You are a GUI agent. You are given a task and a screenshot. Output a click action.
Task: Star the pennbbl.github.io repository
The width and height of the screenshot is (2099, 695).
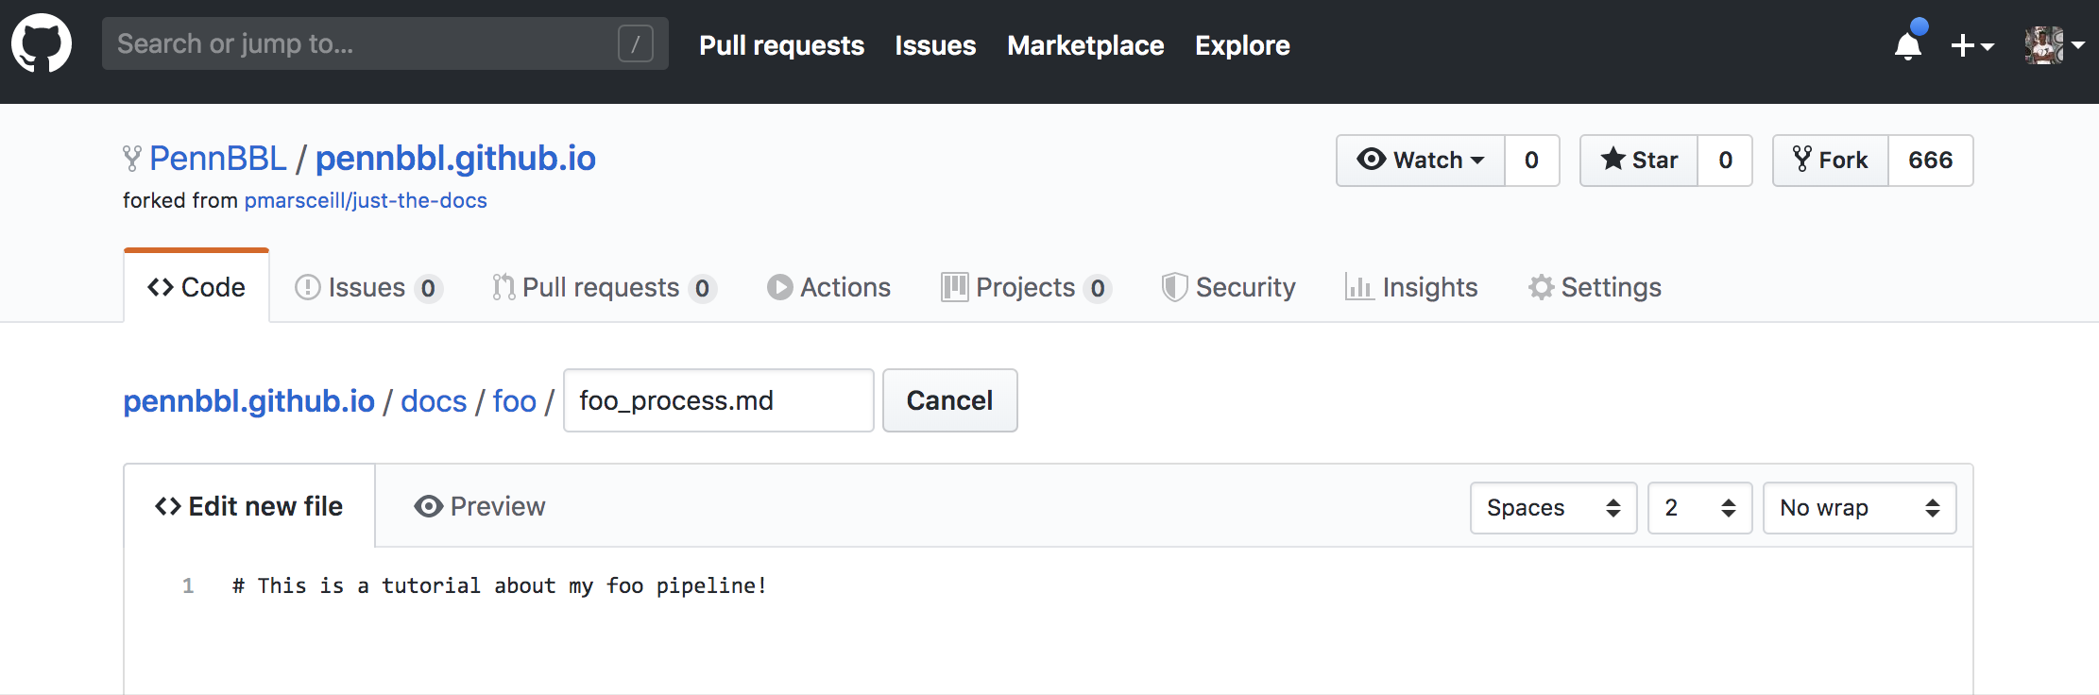(x=1639, y=161)
